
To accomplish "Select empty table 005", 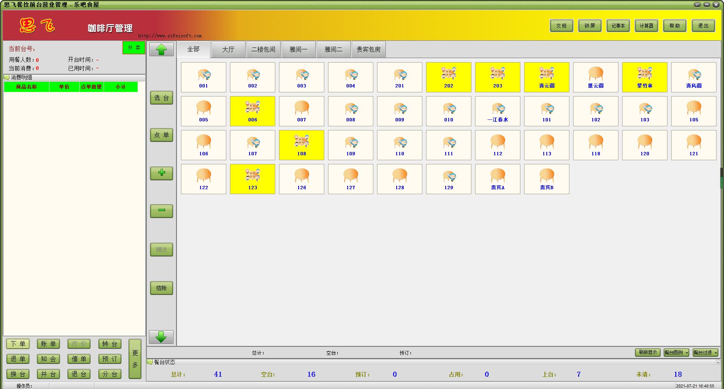I will pyautogui.click(x=203, y=111).
